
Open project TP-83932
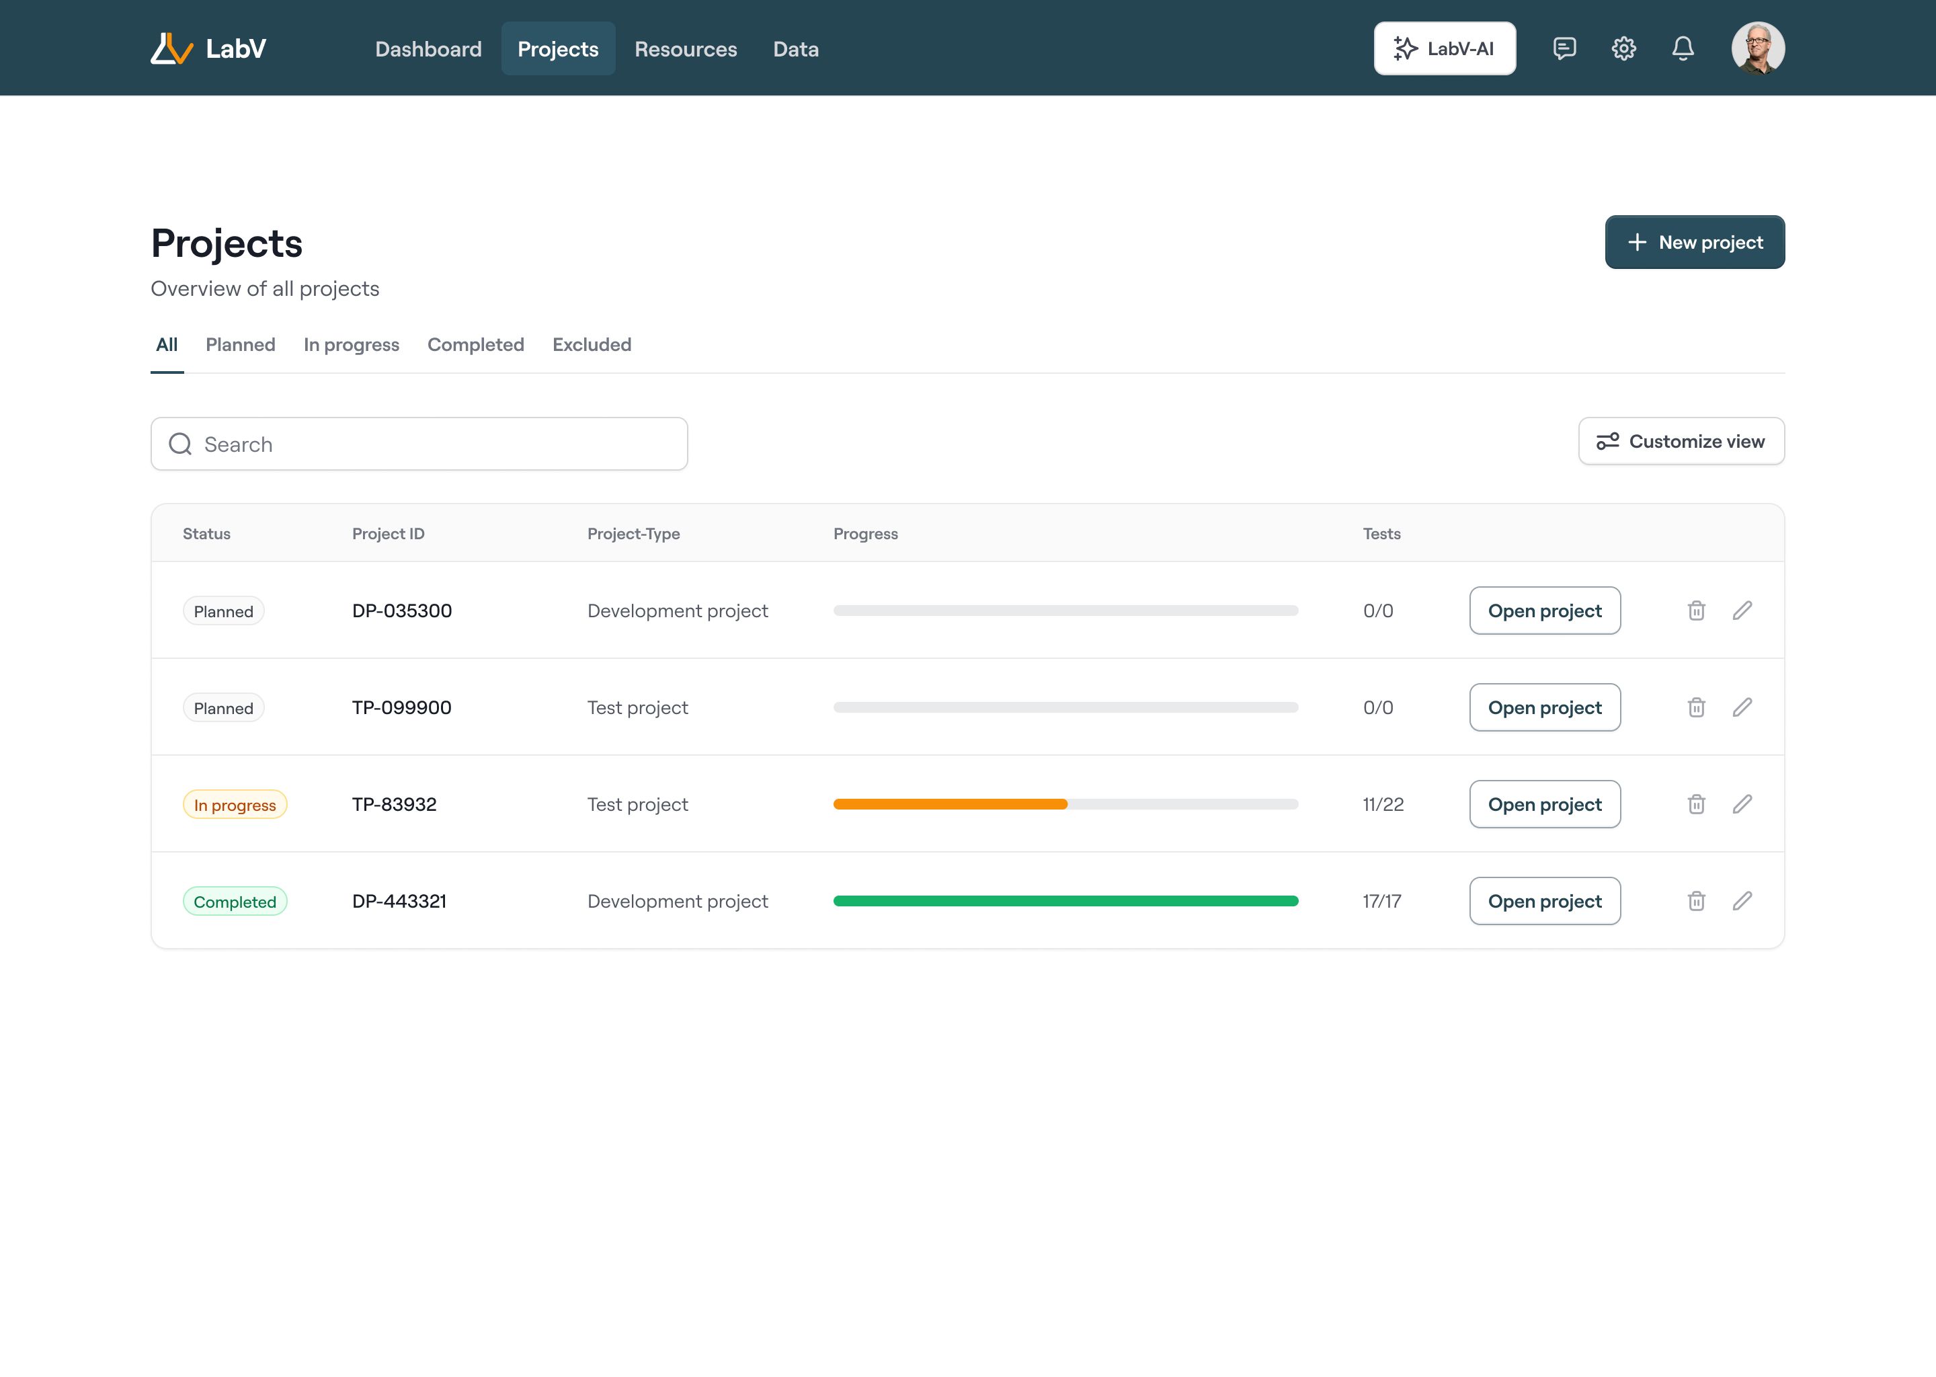tap(1544, 804)
